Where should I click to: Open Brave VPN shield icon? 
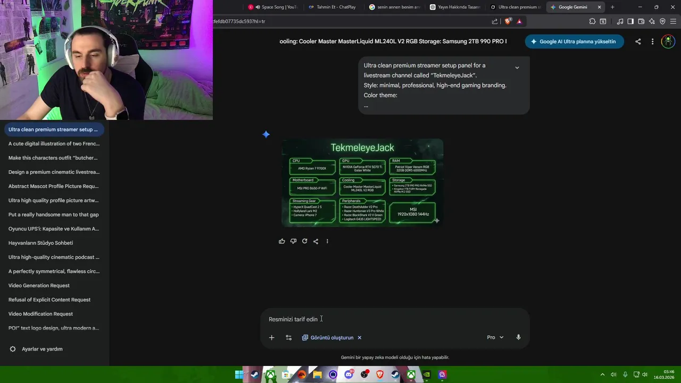[x=662, y=21]
